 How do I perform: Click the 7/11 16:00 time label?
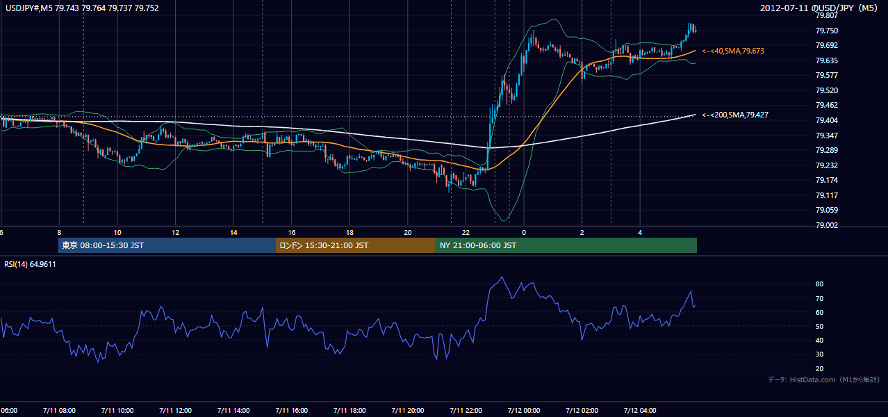coord(292,410)
